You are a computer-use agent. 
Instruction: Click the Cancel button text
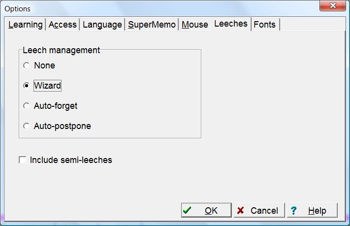[264, 211]
